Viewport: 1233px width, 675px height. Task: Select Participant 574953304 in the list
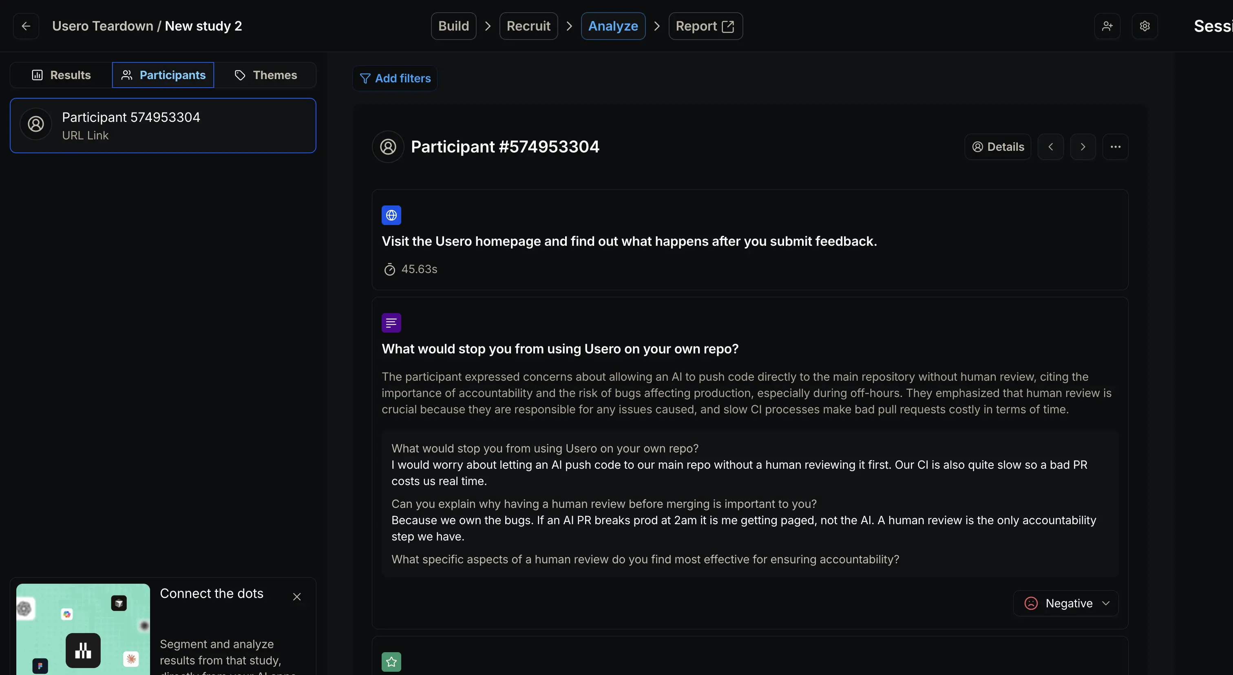pos(163,125)
